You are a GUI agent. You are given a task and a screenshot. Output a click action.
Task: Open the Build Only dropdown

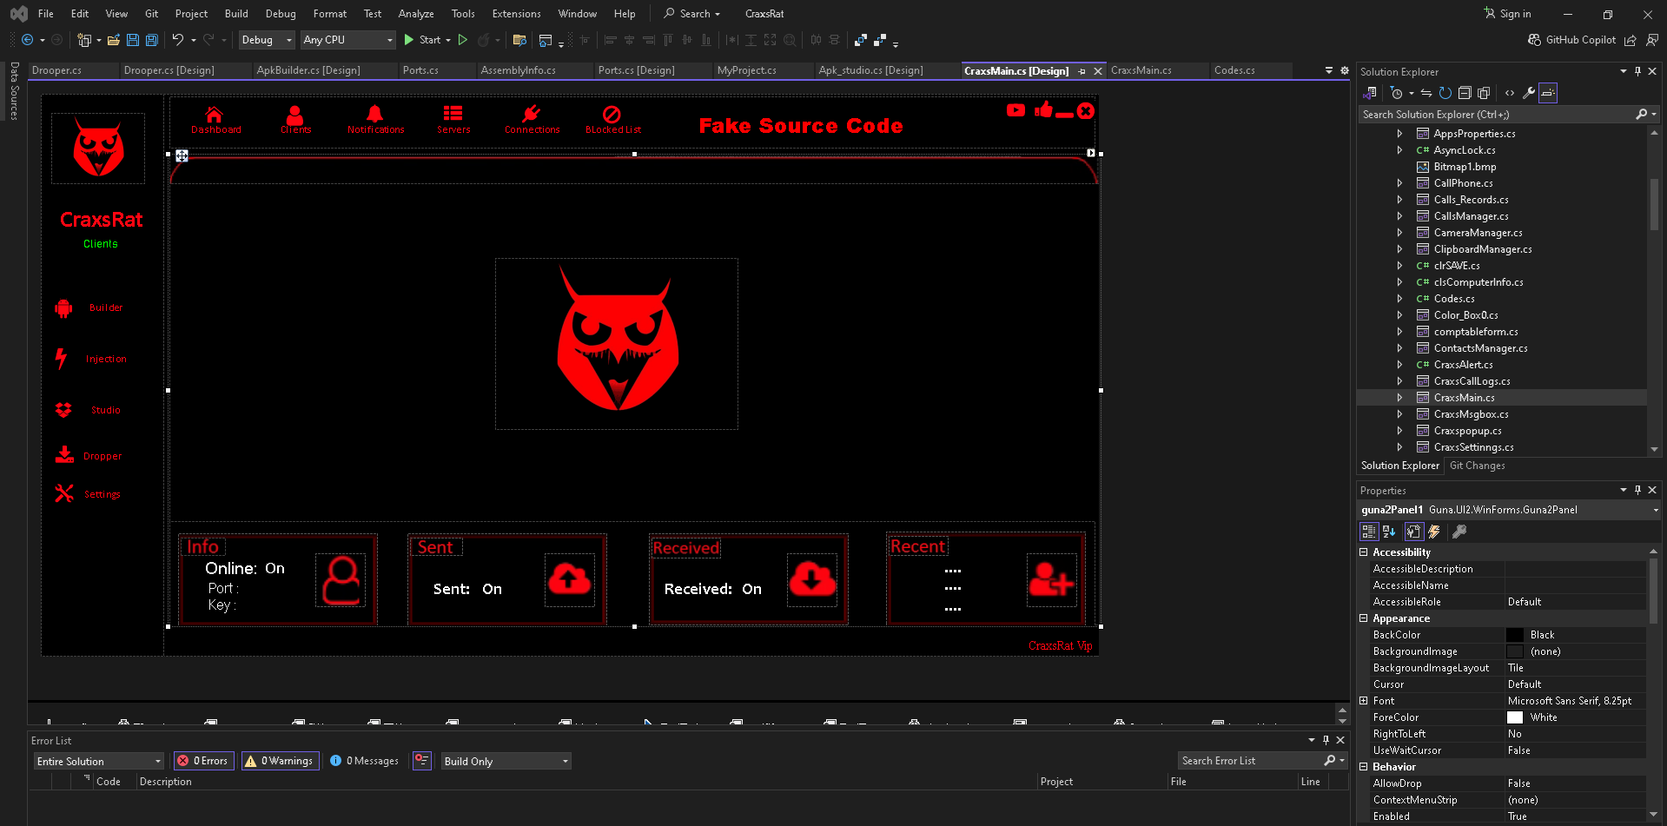pyautogui.click(x=505, y=760)
